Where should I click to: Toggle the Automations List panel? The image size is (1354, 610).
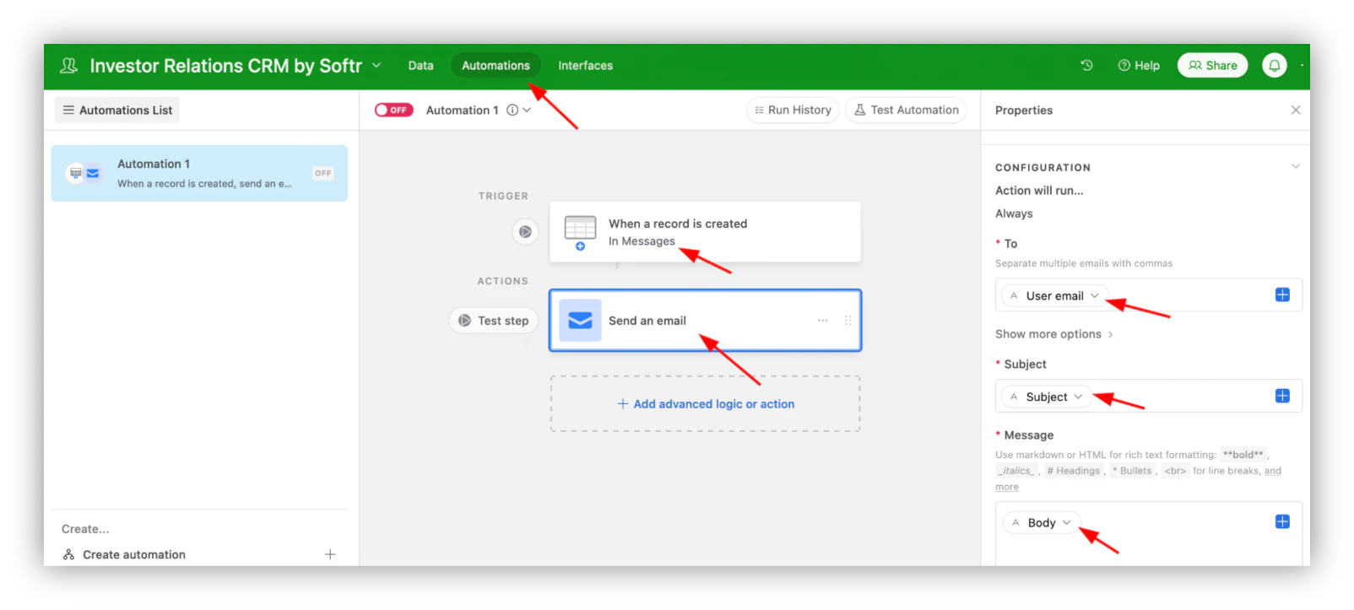click(117, 110)
